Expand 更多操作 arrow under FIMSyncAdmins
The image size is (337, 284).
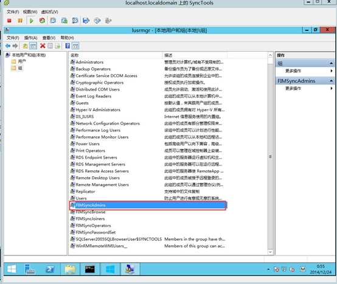(x=332, y=88)
